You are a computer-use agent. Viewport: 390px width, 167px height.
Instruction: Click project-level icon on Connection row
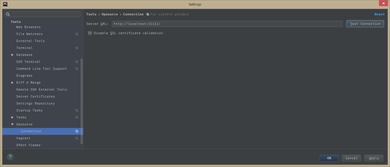[x=77, y=131]
